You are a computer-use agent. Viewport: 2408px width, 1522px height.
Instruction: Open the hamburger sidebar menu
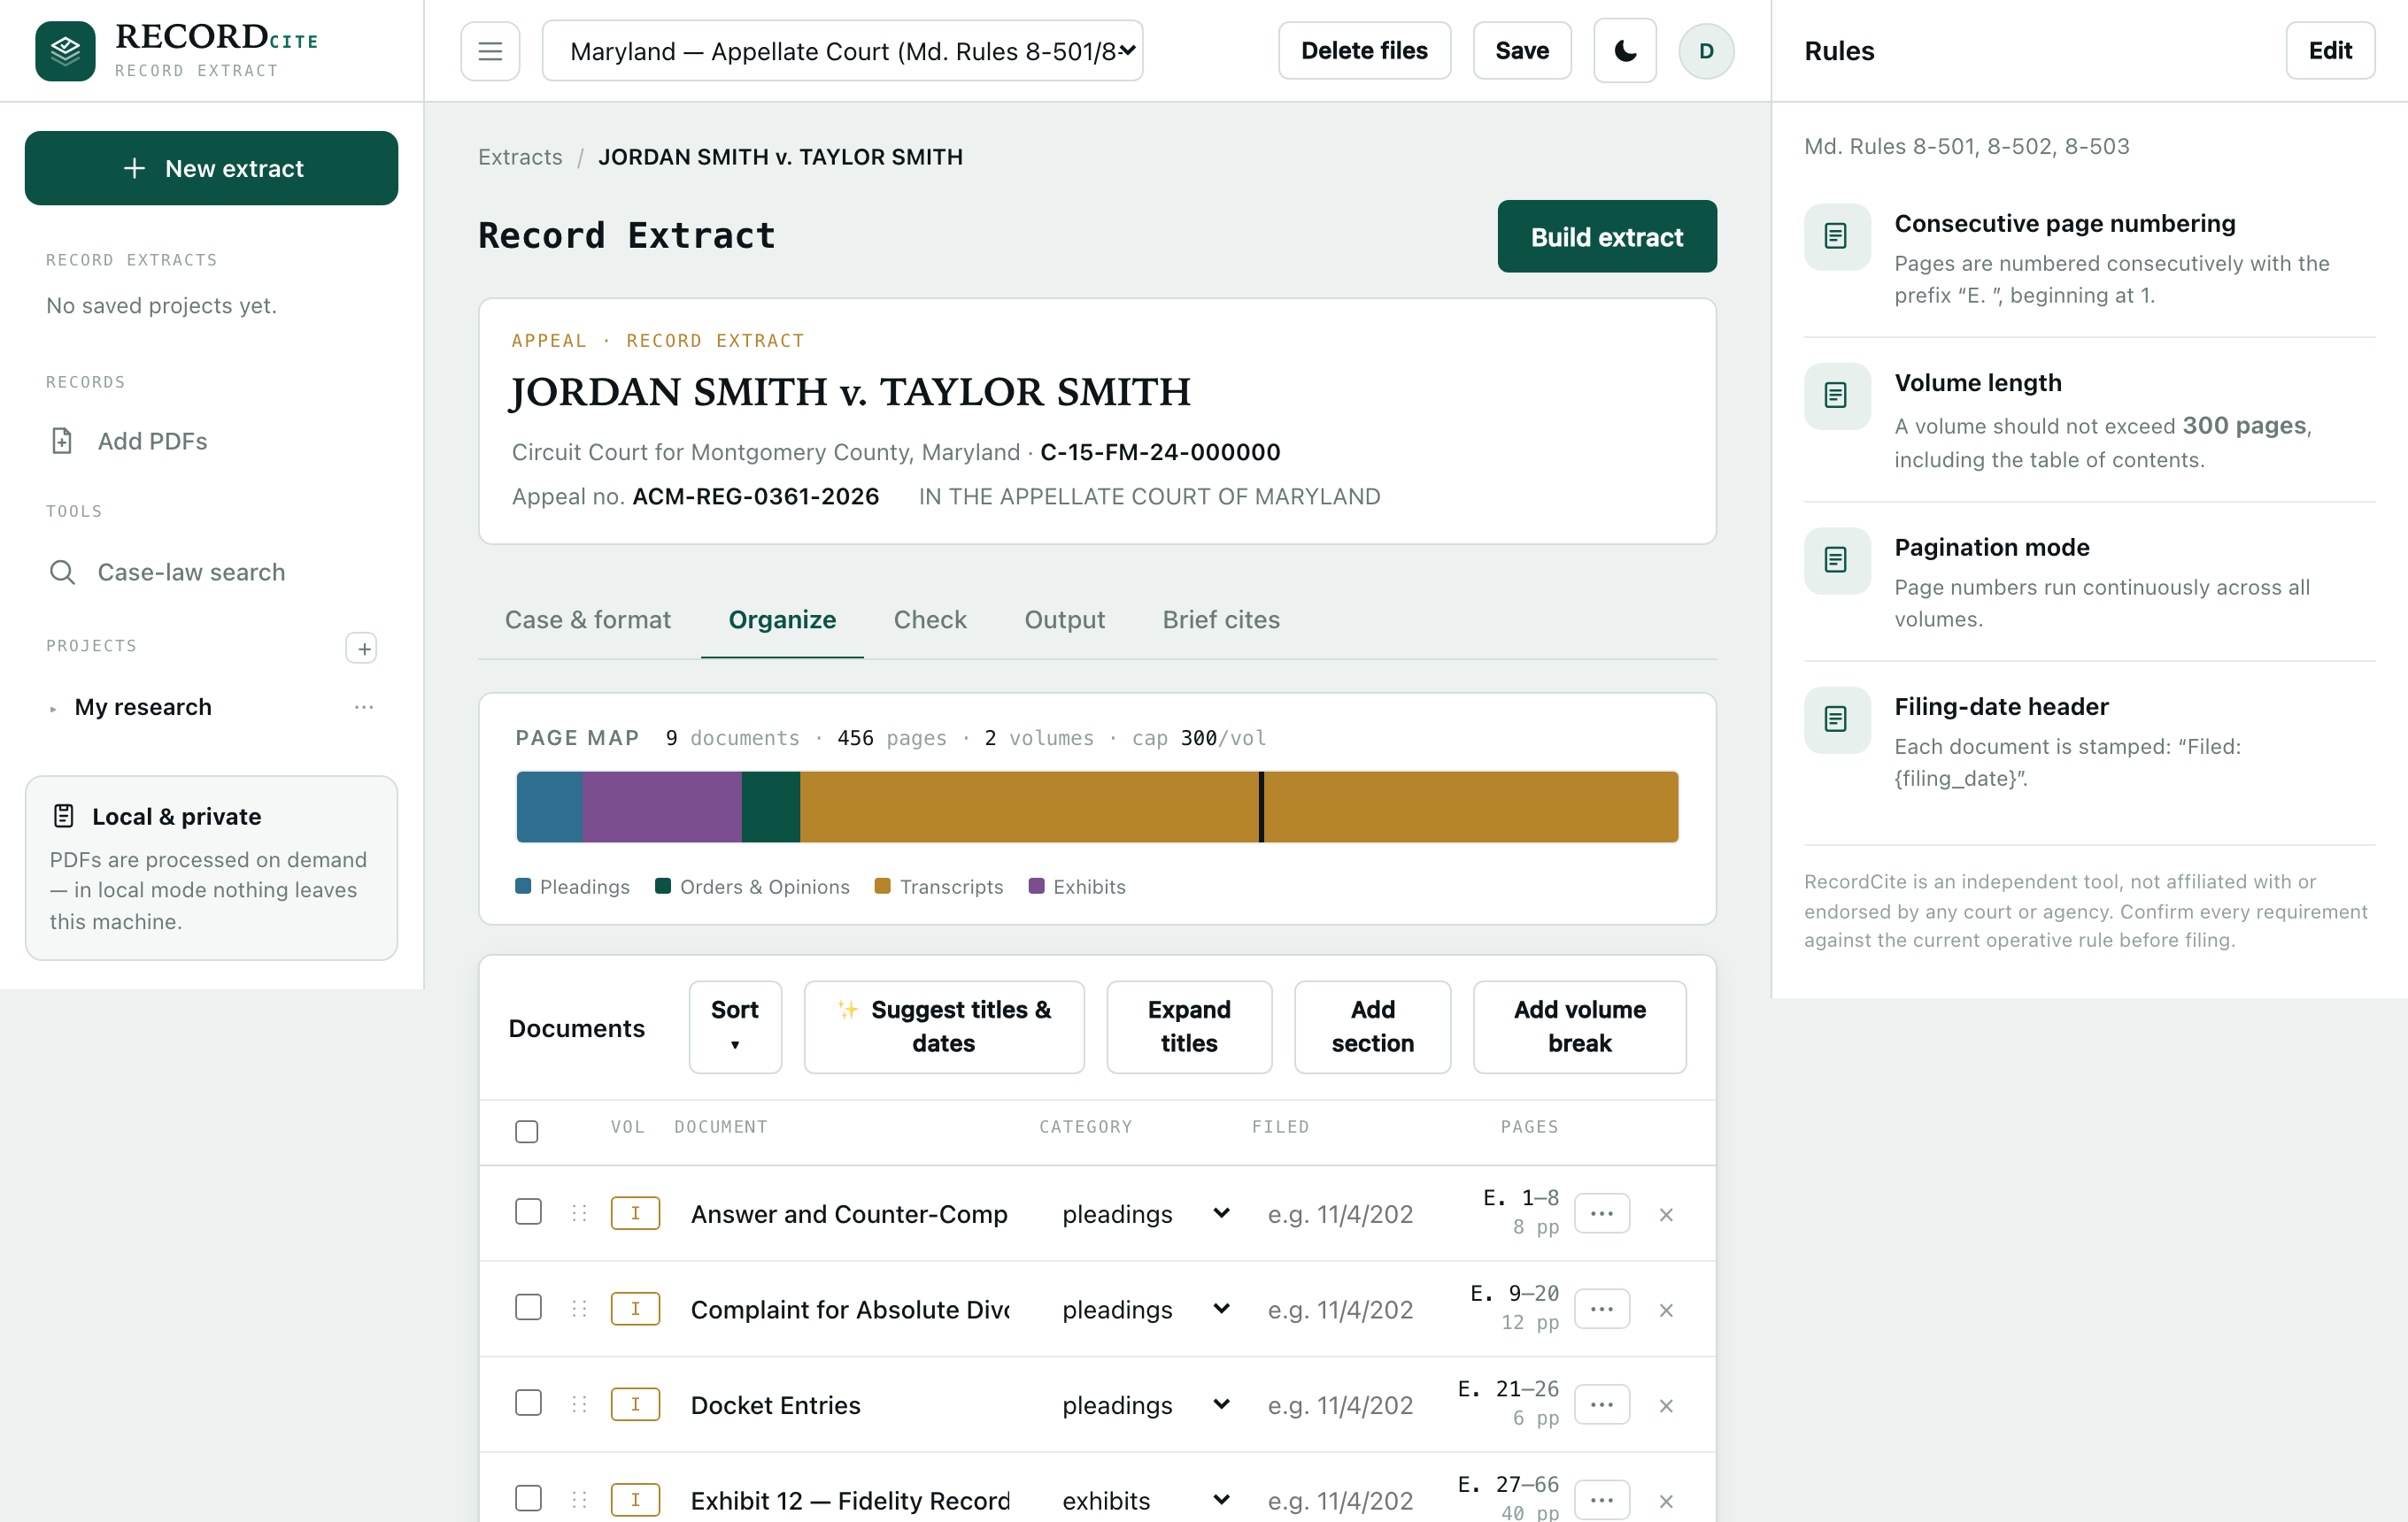coord(490,51)
